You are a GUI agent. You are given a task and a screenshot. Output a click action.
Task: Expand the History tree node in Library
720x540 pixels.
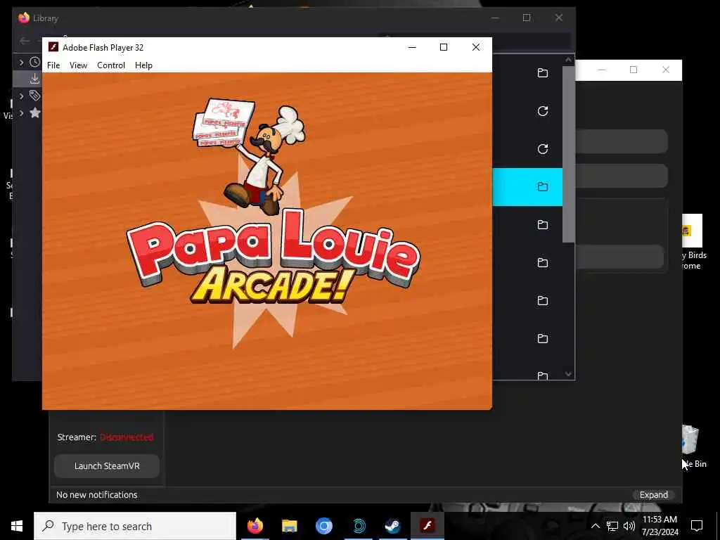click(21, 62)
